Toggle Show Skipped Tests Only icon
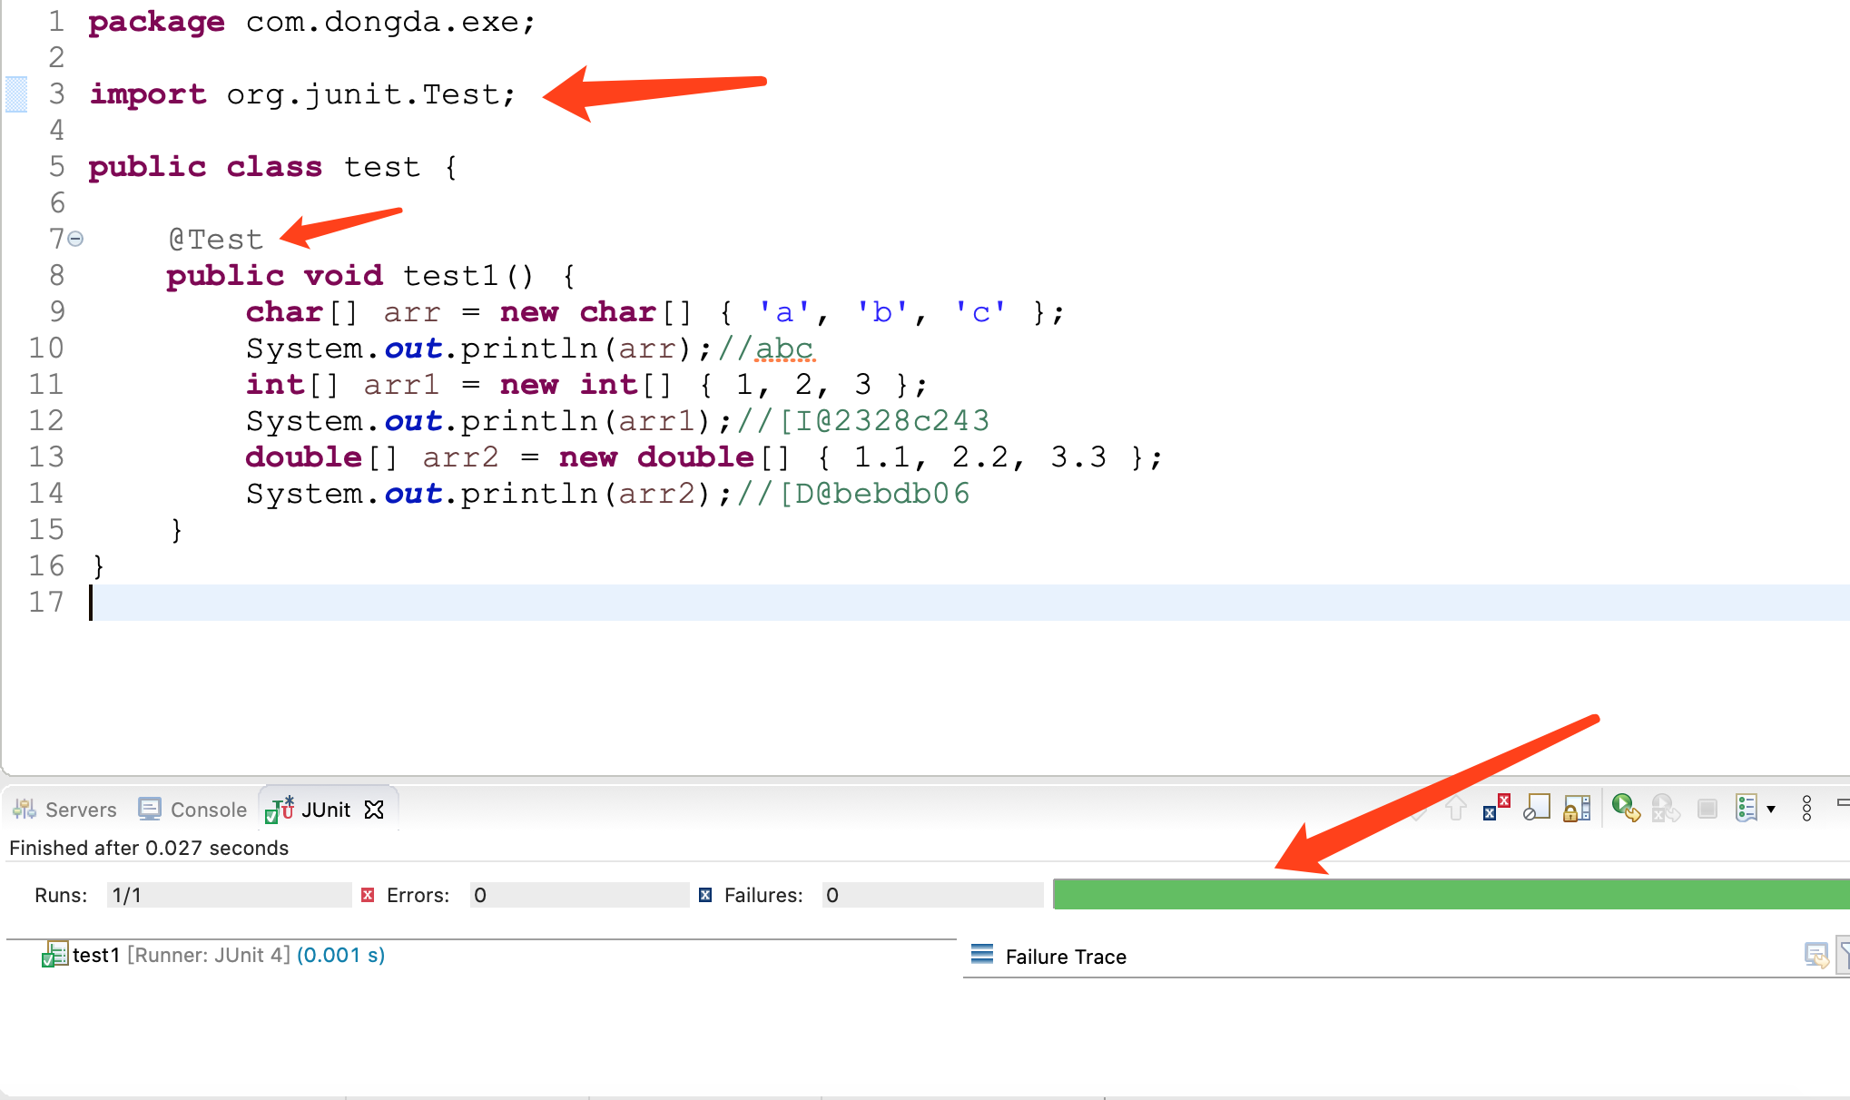 click(x=1536, y=807)
